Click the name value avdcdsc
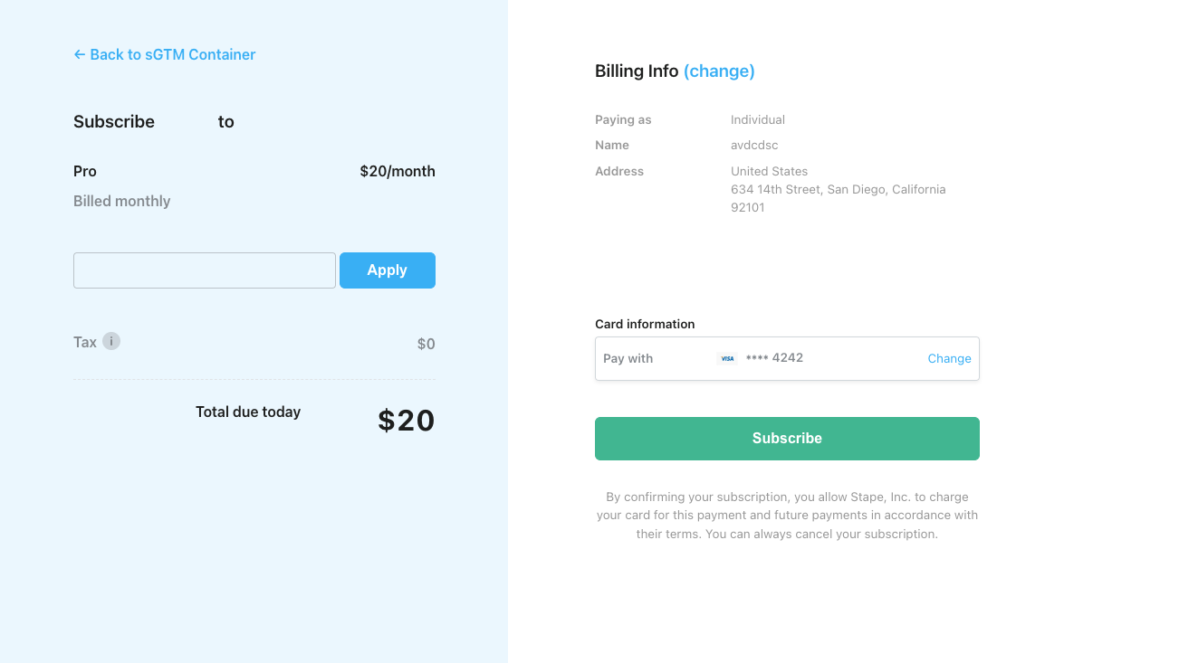This screenshot has height=663, width=1179. [x=754, y=145]
